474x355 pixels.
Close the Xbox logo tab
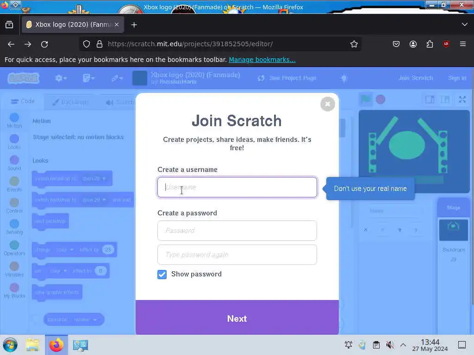click(117, 25)
